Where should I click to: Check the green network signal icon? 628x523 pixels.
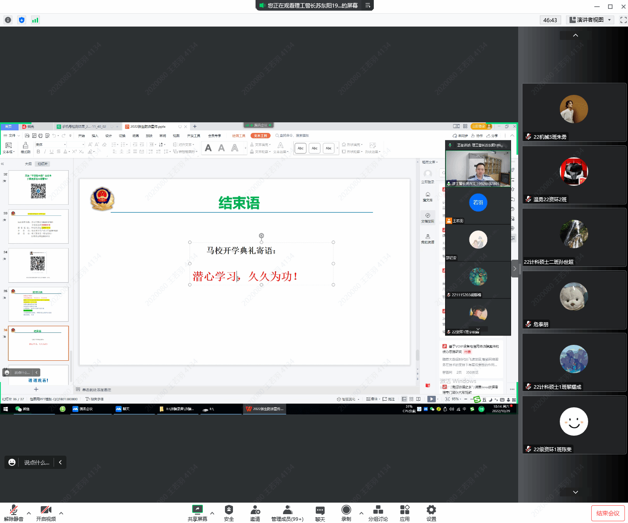pos(35,20)
